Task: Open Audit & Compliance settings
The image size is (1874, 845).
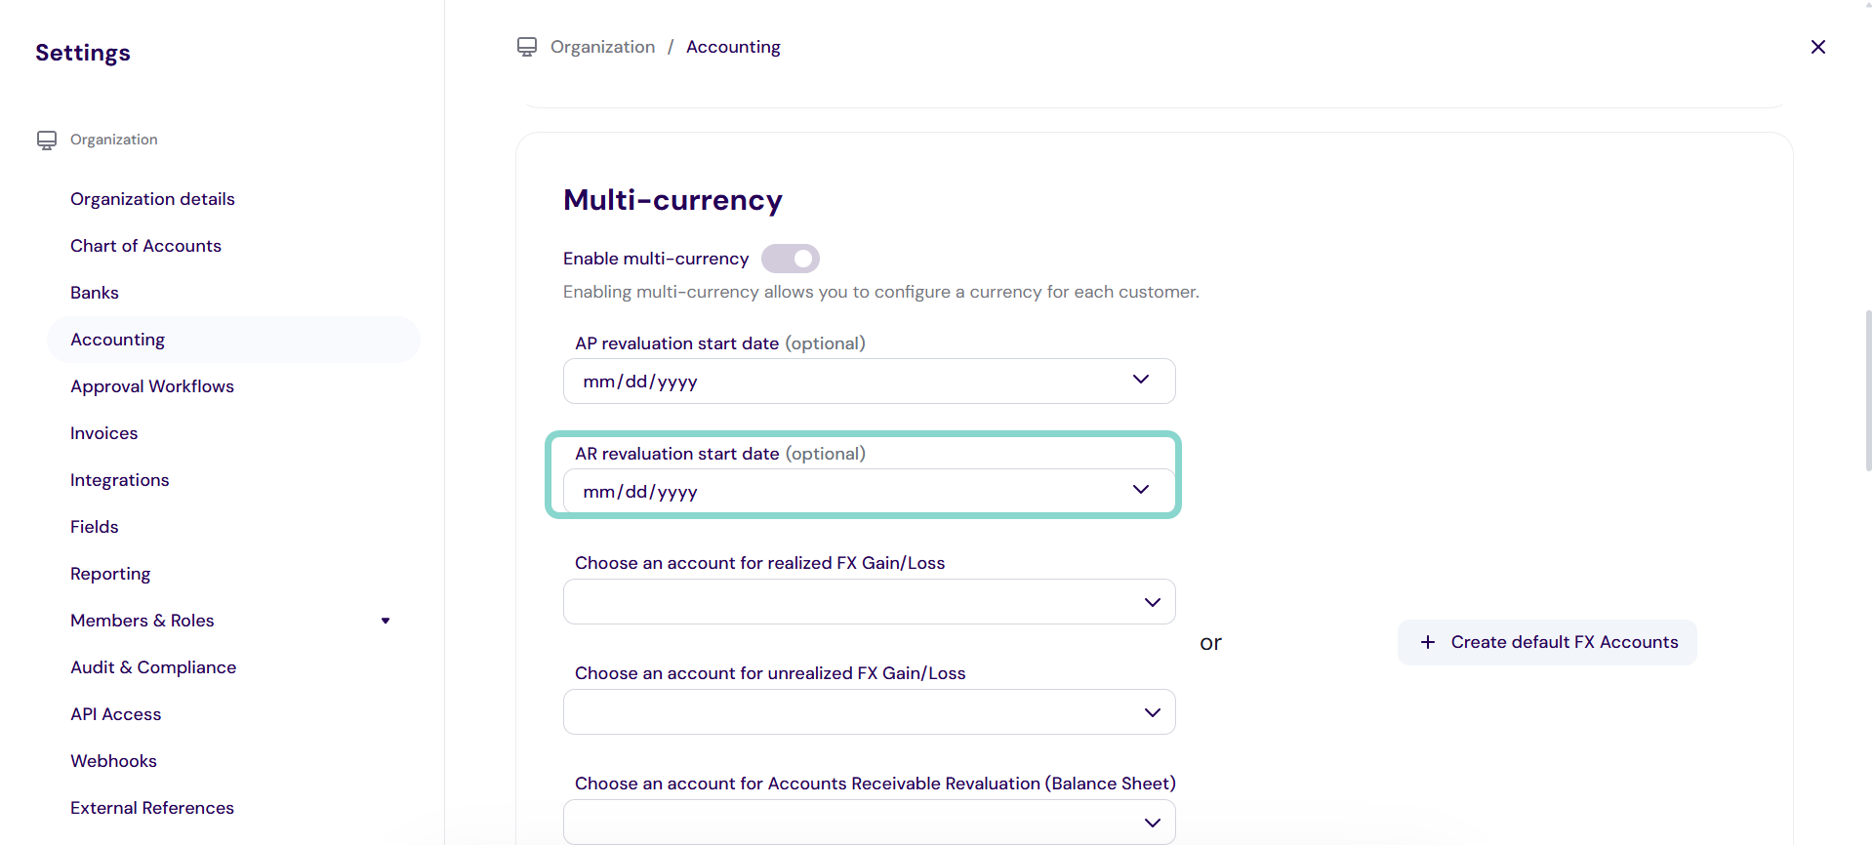Action: [153, 667]
